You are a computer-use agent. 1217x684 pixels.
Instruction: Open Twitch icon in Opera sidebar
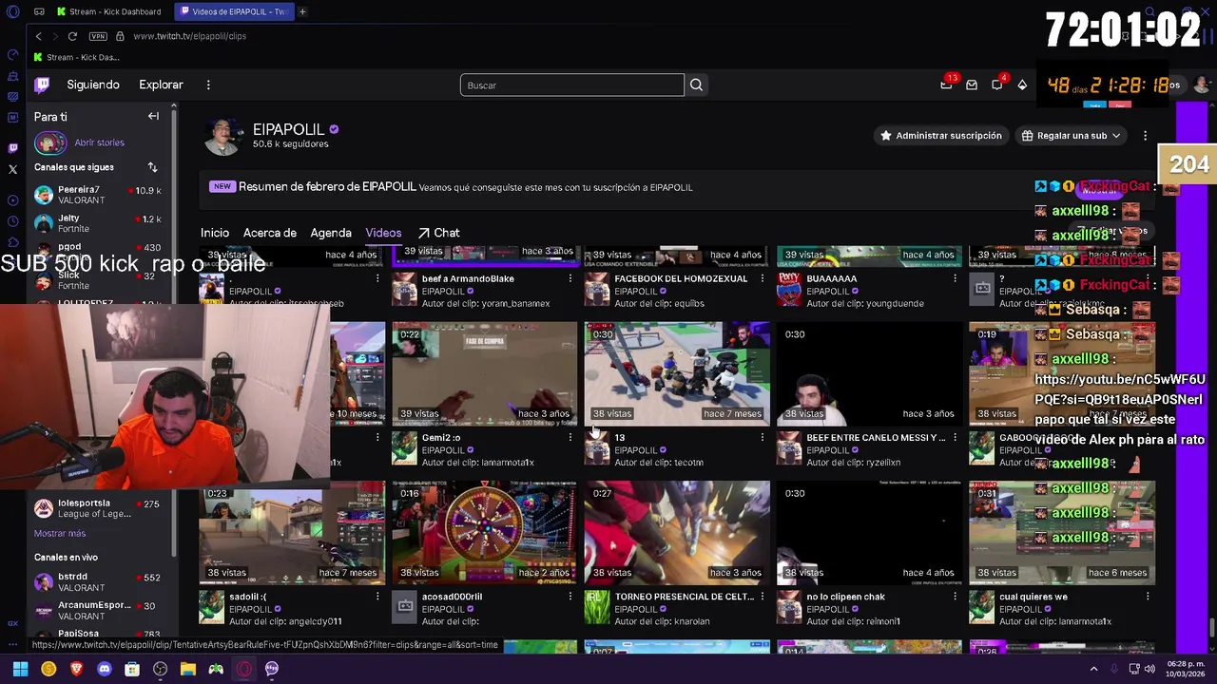click(x=12, y=147)
